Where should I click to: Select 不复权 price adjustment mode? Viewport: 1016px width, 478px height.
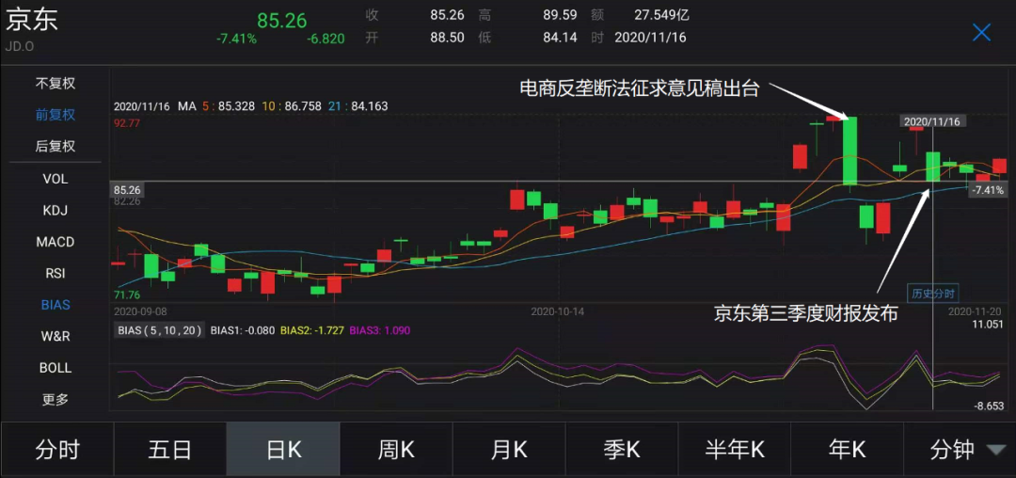pos(56,83)
